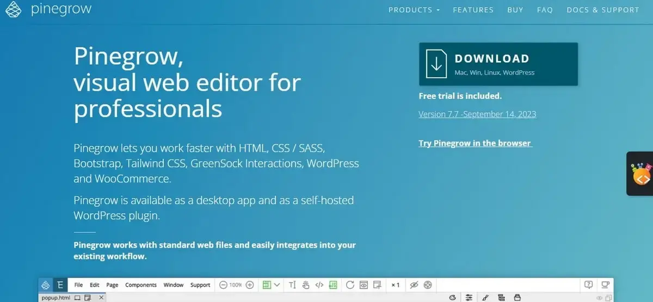Click the 100% zoom value
Viewport: 653px width, 302px height.
(x=236, y=285)
